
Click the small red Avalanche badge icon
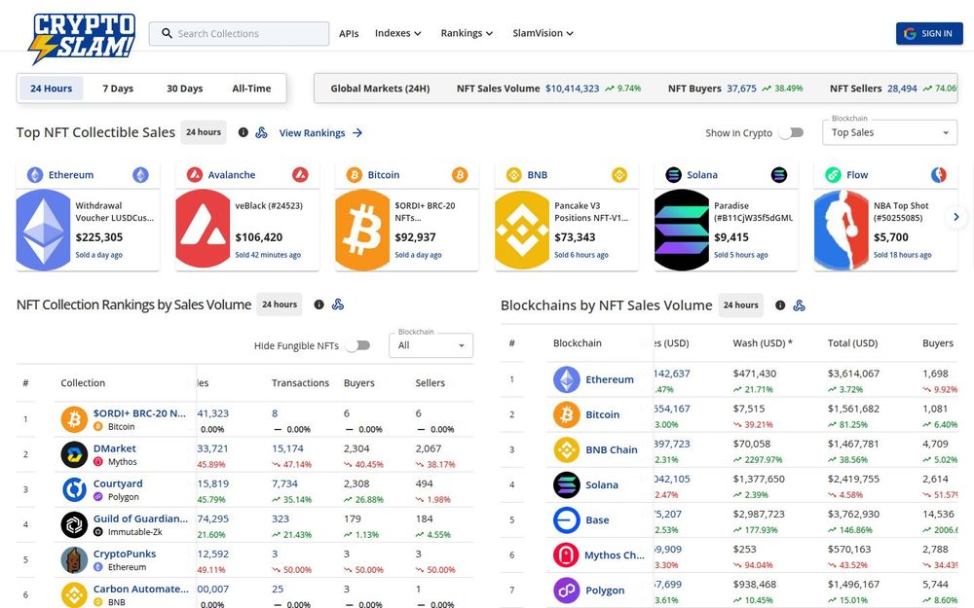click(x=300, y=175)
